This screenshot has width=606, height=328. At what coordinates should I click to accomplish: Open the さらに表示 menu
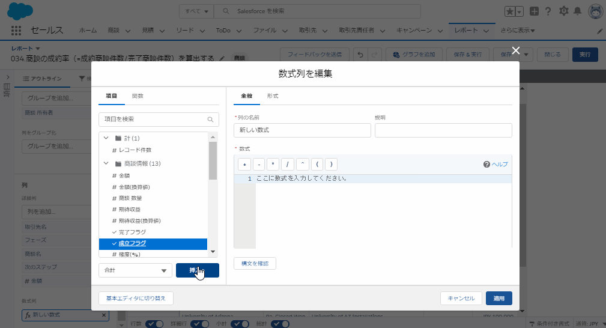518,30
